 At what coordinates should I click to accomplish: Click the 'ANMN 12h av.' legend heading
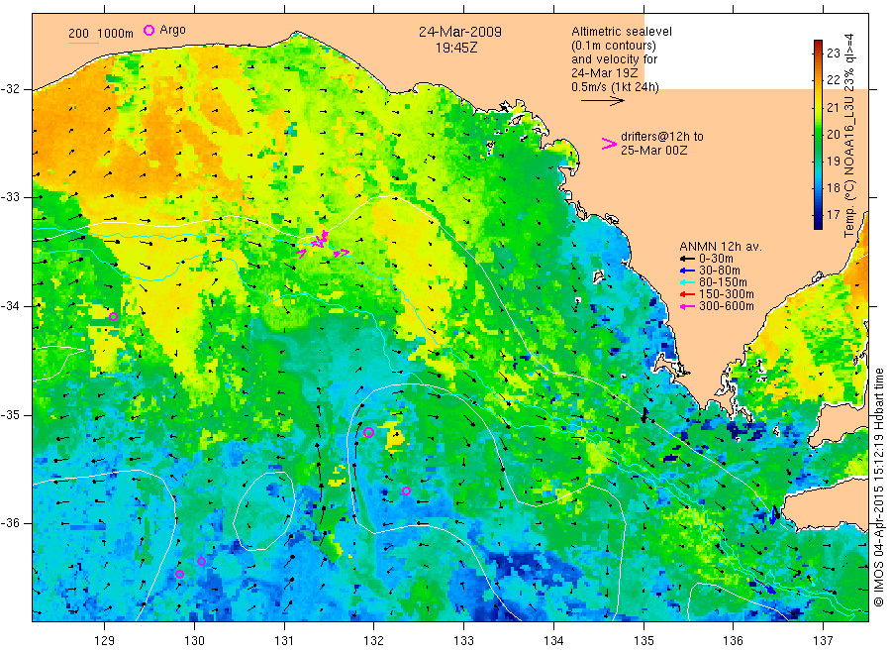[721, 247]
